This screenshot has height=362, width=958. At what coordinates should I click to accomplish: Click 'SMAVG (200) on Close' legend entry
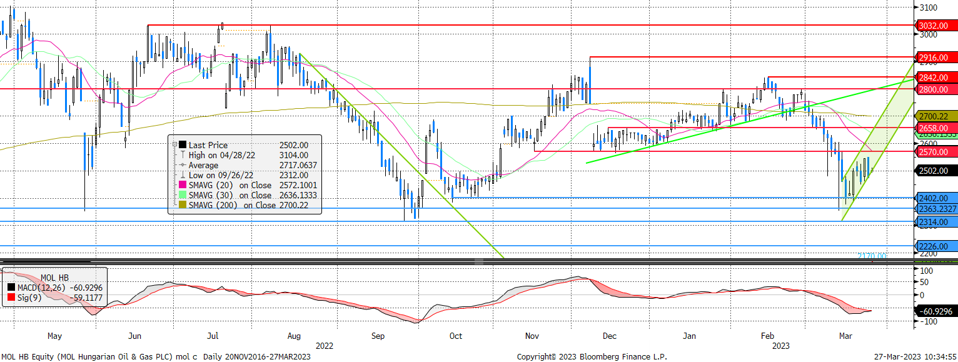point(234,205)
